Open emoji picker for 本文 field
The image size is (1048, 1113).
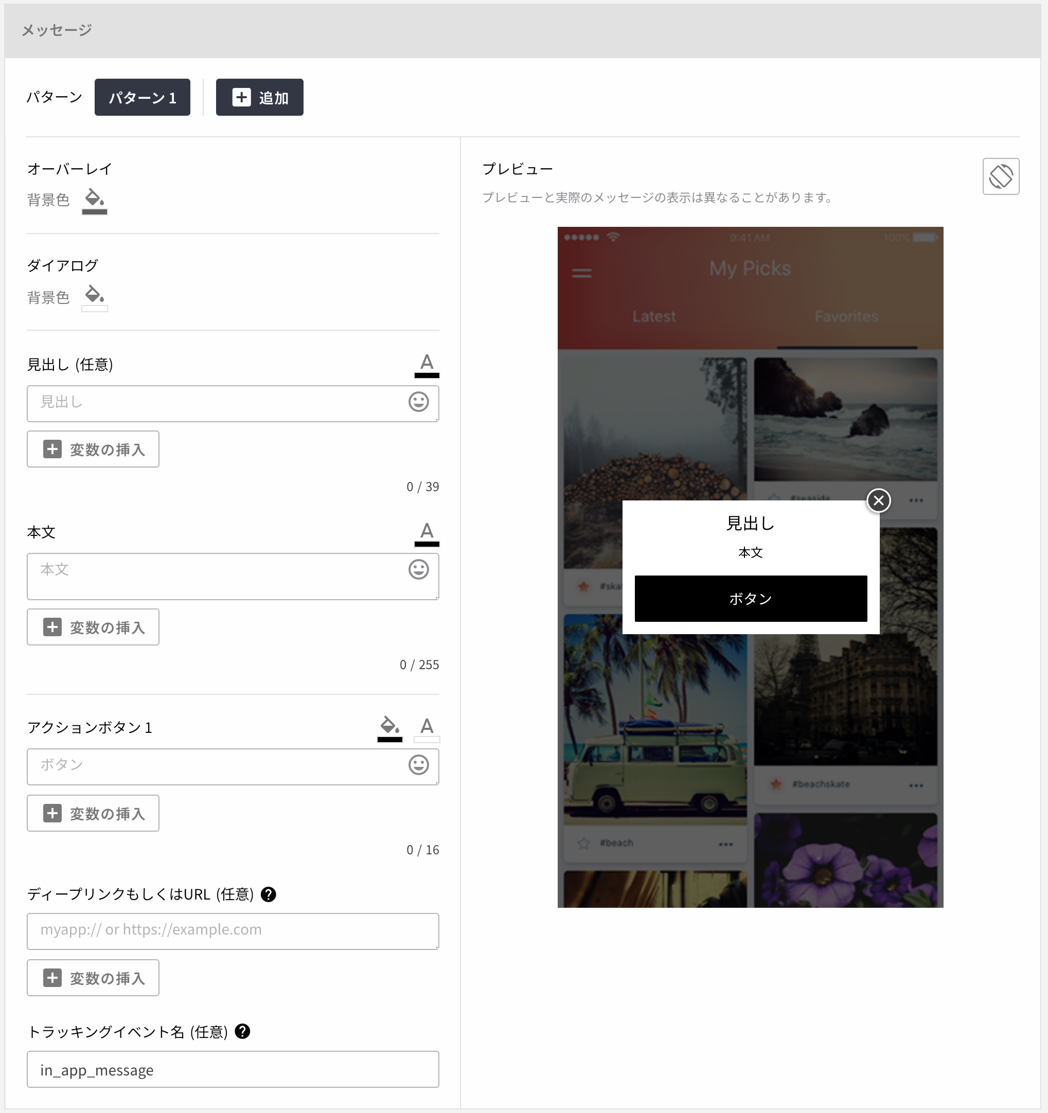418,569
